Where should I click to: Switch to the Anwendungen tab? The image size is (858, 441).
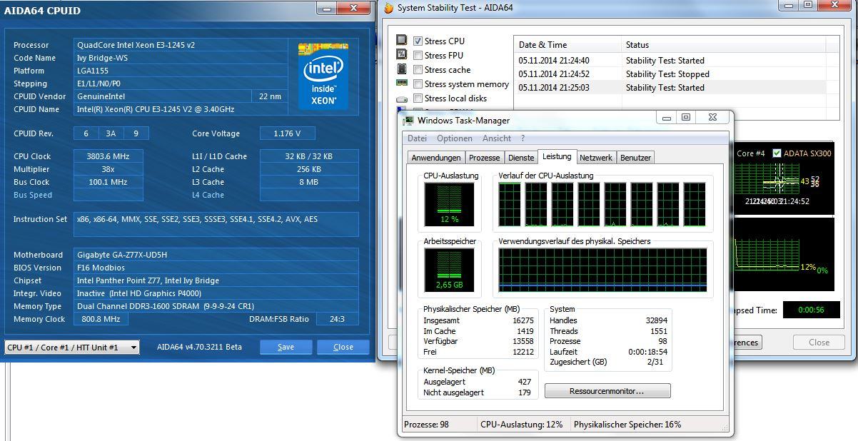436,158
